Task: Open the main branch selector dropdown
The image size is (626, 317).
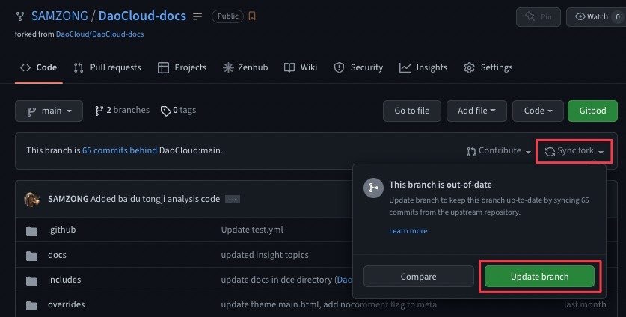Action: pyautogui.click(x=49, y=111)
